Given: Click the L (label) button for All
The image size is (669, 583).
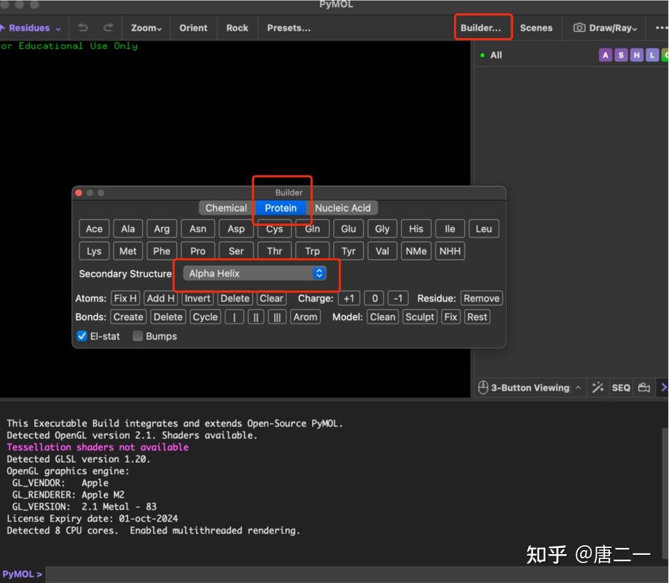Looking at the screenshot, I should point(652,55).
